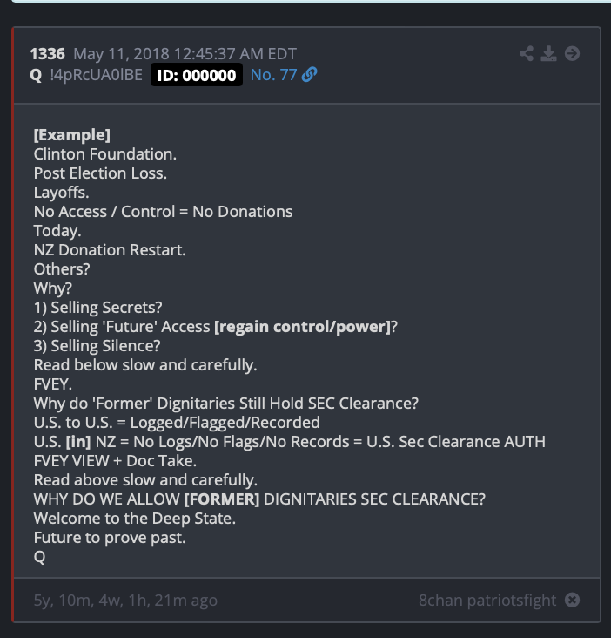This screenshot has width=611, height=638.
Task: Click the 'Welcome to the Deep State.' line
Action: coord(134,519)
